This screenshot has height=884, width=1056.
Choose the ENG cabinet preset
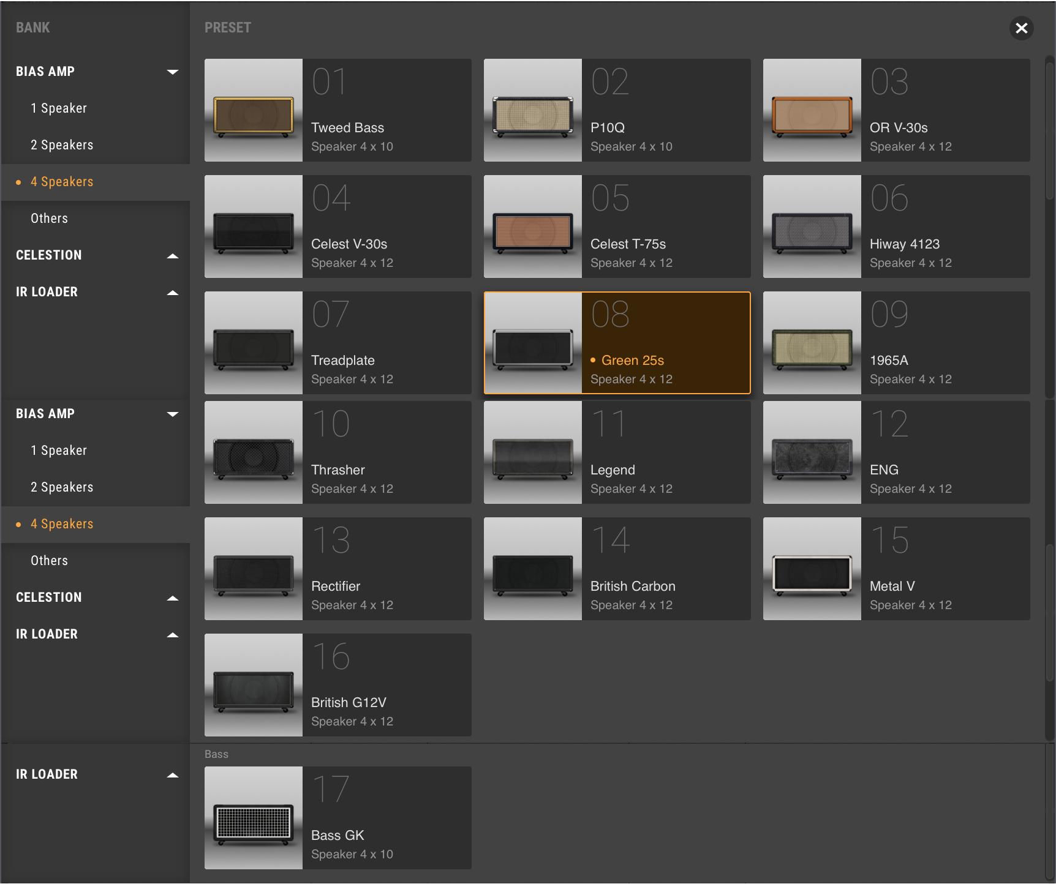pos(897,452)
